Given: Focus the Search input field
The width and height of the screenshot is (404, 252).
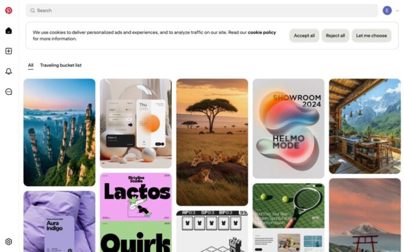Looking at the screenshot, I should [x=202, y=10].
